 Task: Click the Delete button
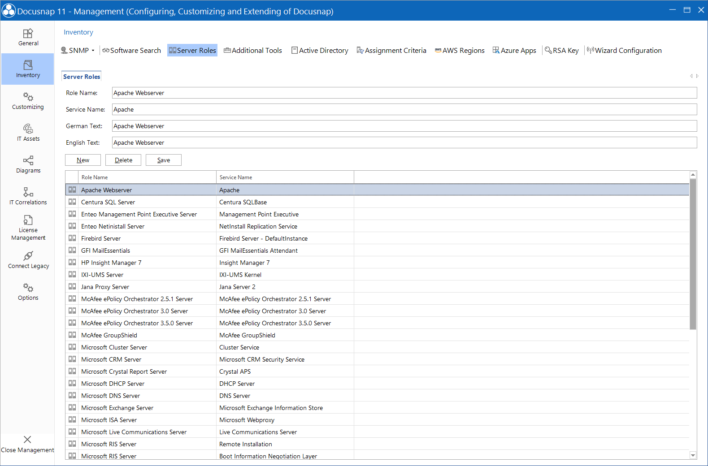123,160
